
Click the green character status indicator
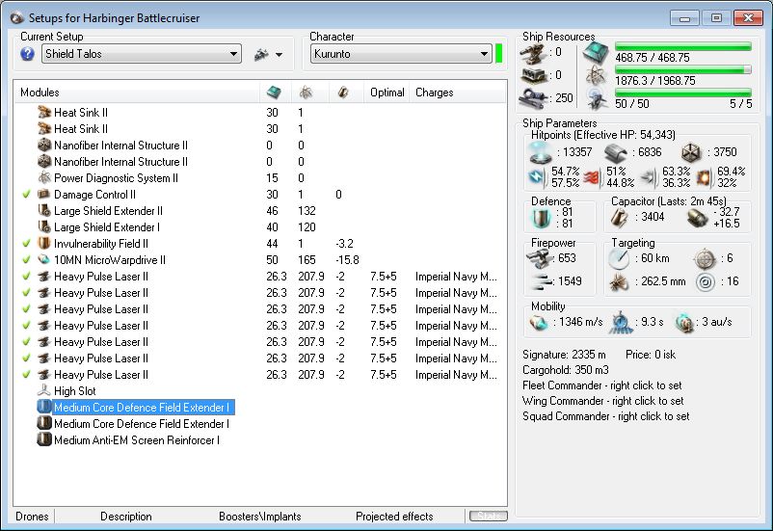[x=499, y=54]
